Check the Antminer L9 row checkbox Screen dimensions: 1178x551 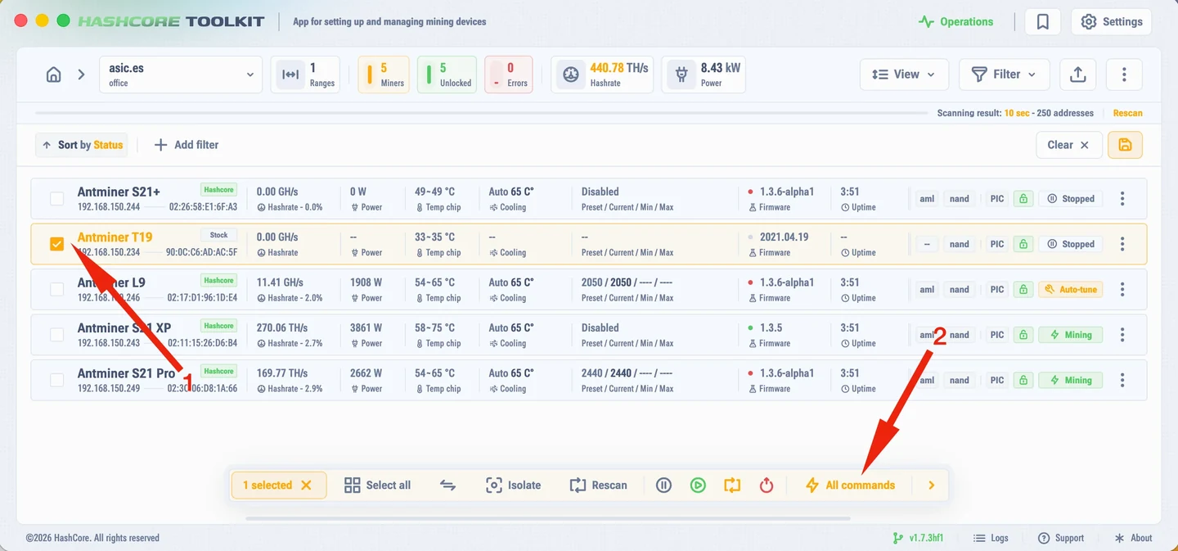(56, 289)
